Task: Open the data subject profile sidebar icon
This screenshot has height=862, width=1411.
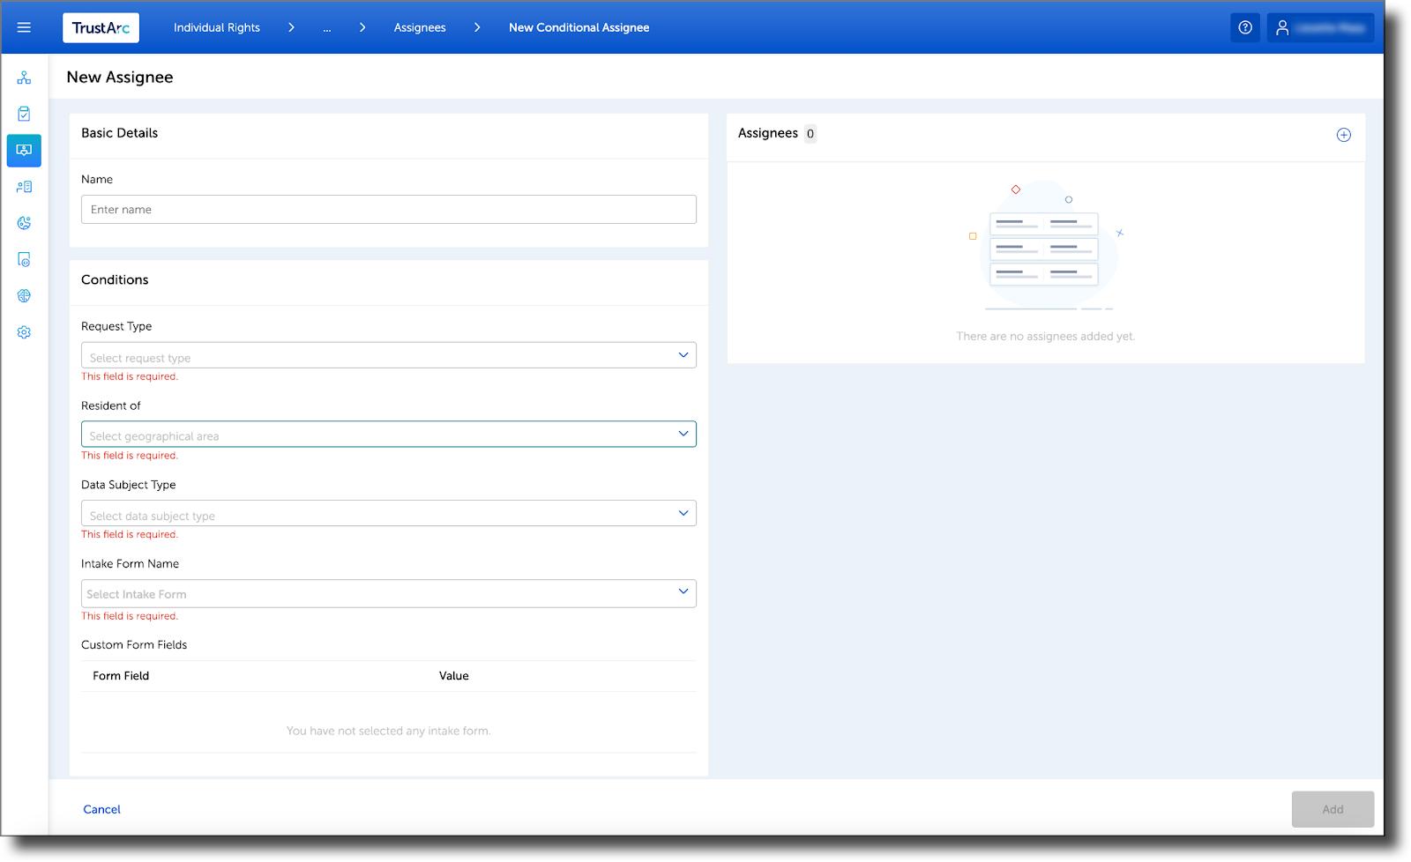Action: tap(24, 186)
